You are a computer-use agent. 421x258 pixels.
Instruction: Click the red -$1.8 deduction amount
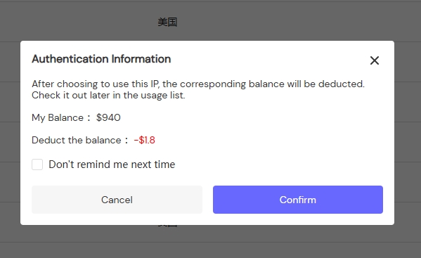[x=145, y=140]
